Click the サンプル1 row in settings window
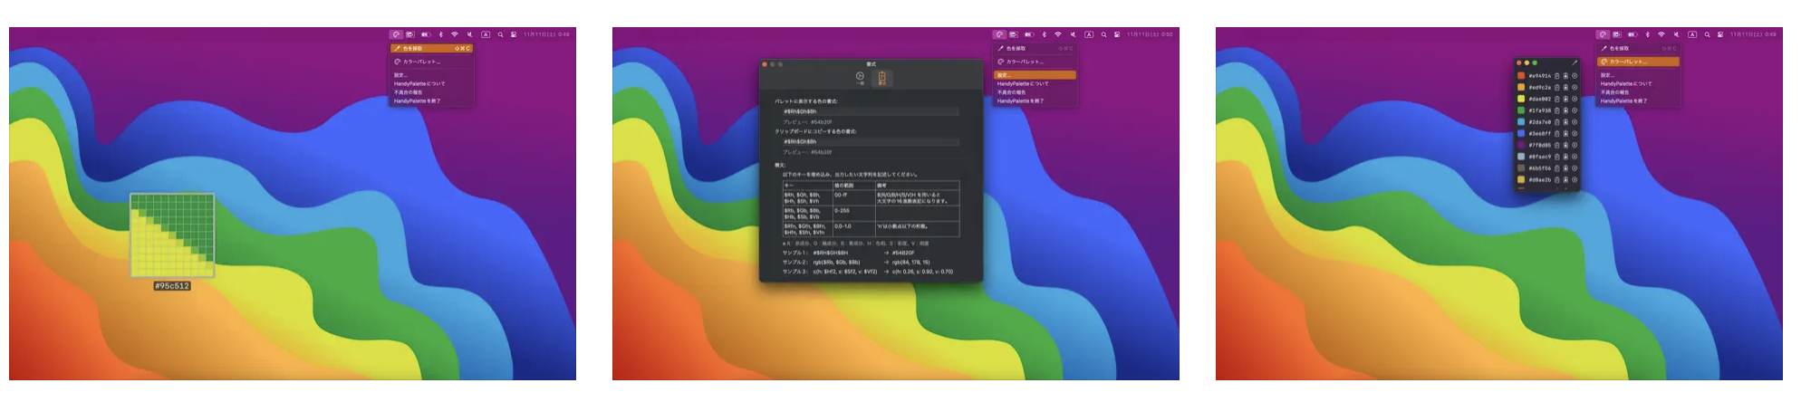1801x402 pixels. (850, 253)
